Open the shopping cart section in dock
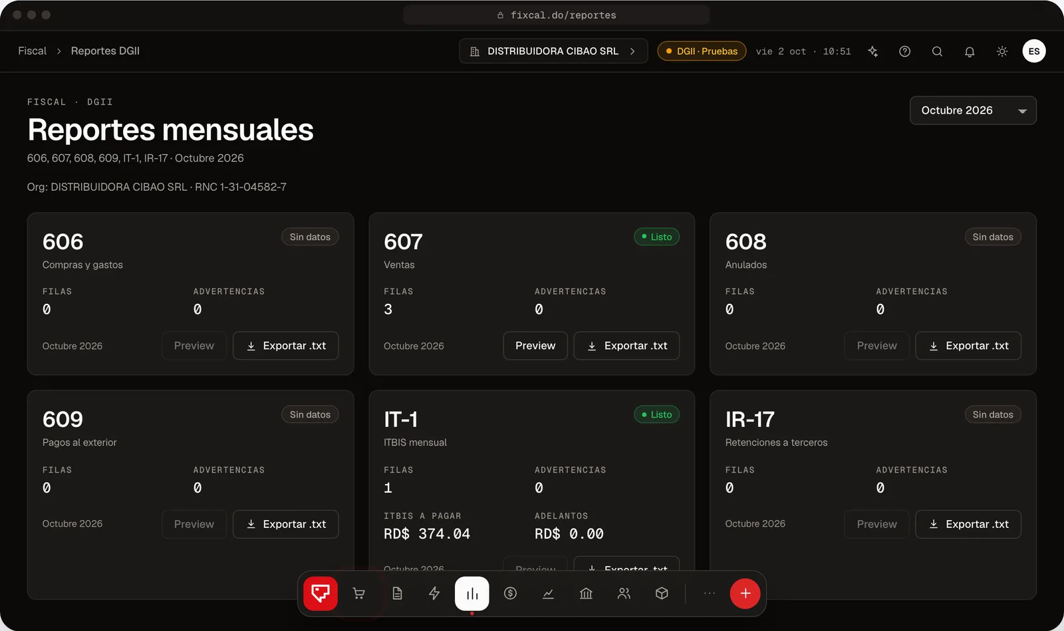The width and height of the screenshot is (1064, 631). [x=358, y=593]
